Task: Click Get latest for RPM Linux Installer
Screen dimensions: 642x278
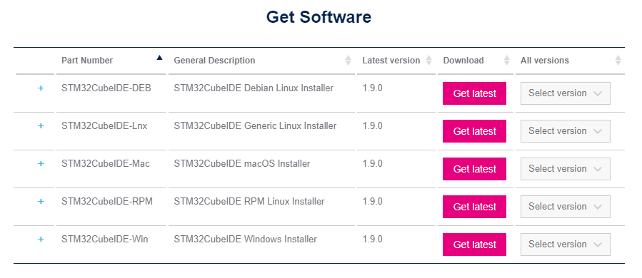Action: pos(474,207)
